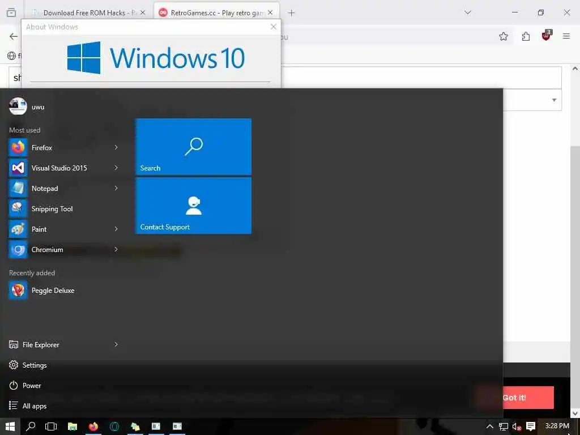Expand Firefox jump list arrow
This screenshot has height=435, width=580.
[116, 147]
